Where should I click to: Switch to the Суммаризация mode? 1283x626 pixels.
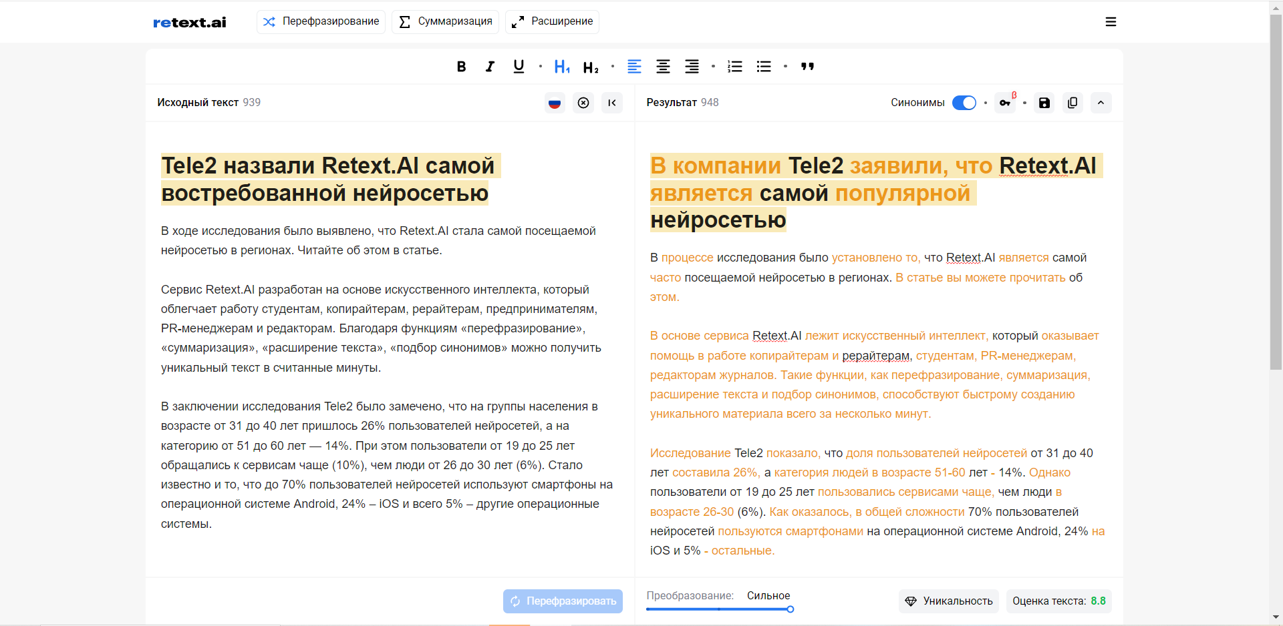click(x=444, y=21)
